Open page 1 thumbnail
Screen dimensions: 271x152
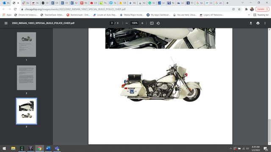click(x=26, y=44)
